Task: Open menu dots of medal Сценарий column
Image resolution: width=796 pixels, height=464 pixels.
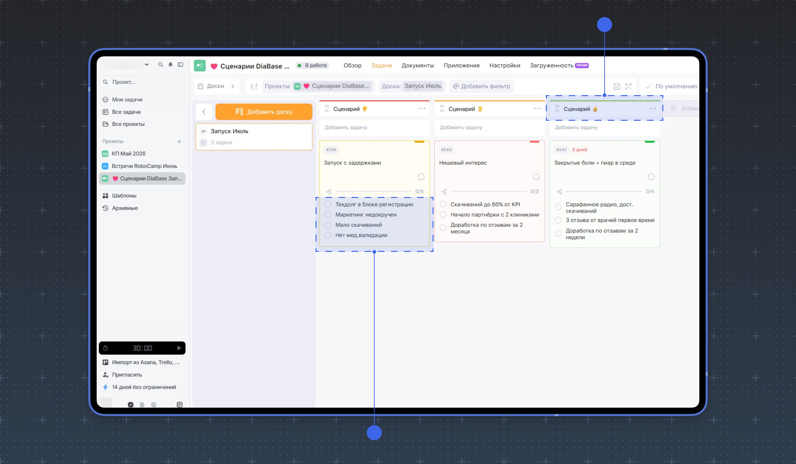Action: tap(537, 109)
